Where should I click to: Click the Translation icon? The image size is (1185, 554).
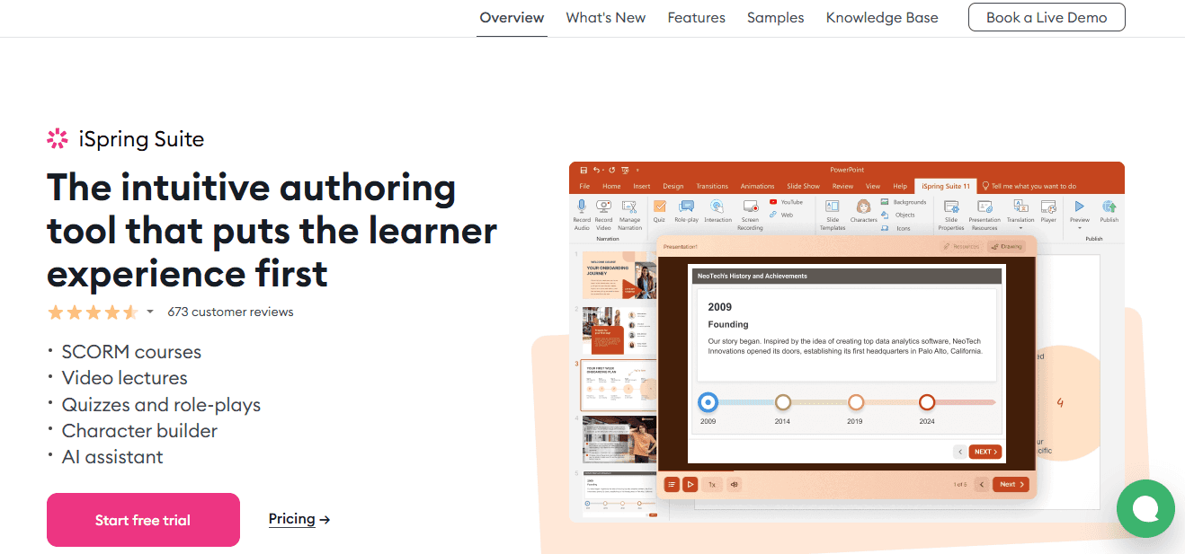[x=1020, y=207]
